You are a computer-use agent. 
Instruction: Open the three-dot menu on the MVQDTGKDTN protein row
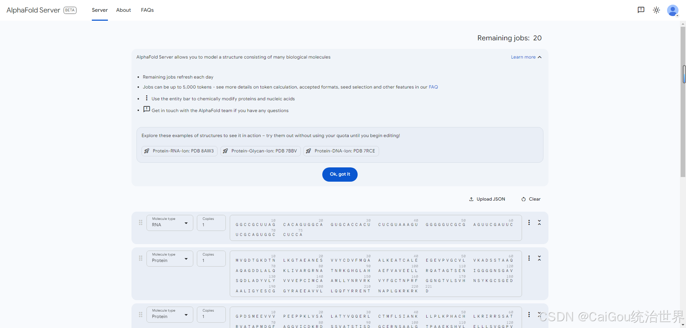click(529, 258)
